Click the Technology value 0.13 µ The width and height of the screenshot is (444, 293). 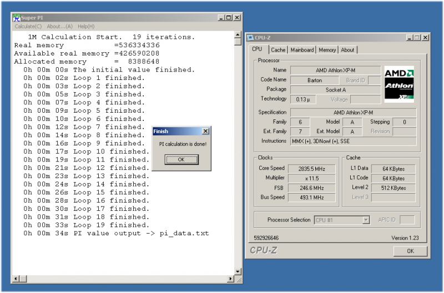coord(303,99)
